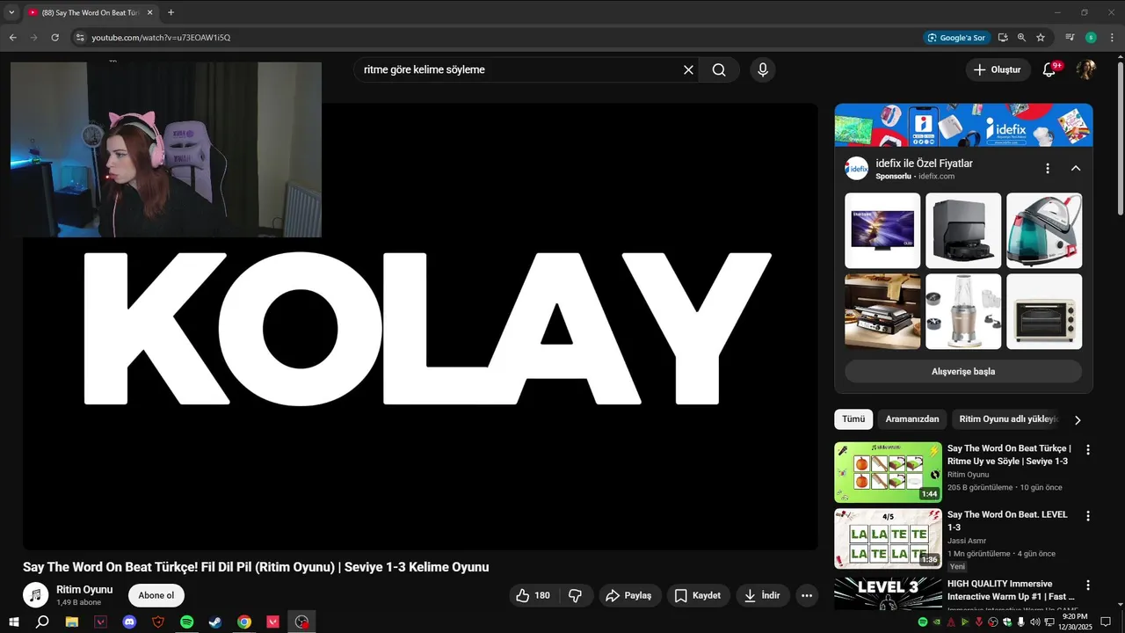Subscribe with Abone ol button
The height and width of the screenshot is (633, 1125).
pyautogui.click(x=156, y=595)
